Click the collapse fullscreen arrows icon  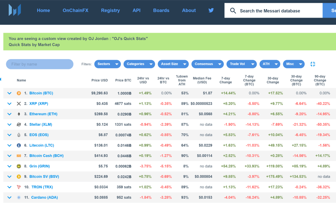point(313,64)
